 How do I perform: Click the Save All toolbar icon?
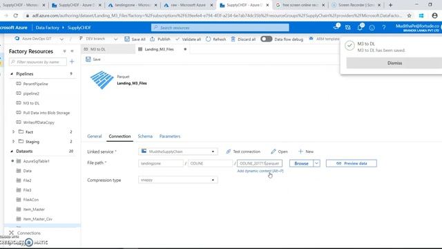(x=127, y=39)
